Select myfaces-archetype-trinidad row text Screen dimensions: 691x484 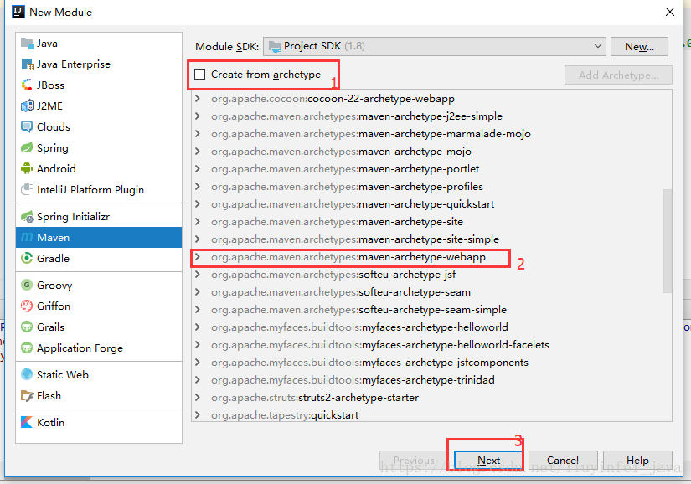(x=353, y=380)
